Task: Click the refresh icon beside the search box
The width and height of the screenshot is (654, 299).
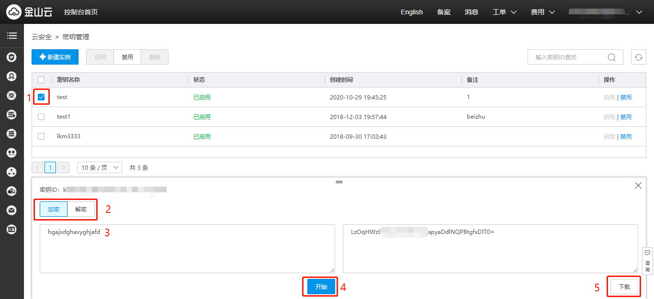Action: click(x=638, y=57)
